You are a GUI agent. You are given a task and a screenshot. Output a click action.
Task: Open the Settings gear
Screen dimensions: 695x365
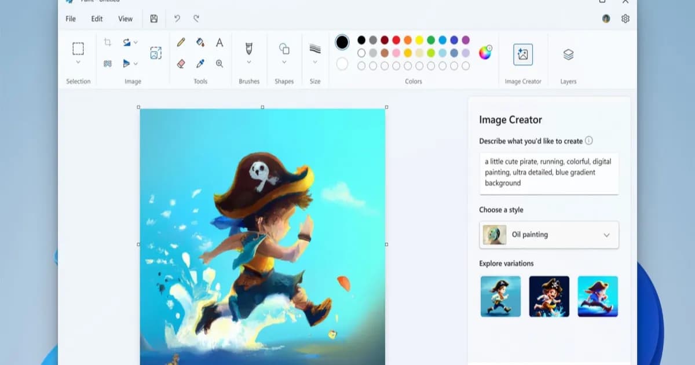(625, 19)
